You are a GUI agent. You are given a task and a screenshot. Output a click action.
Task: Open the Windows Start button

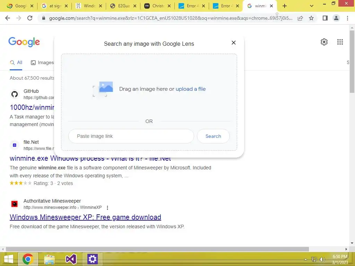tap(9, 259)
